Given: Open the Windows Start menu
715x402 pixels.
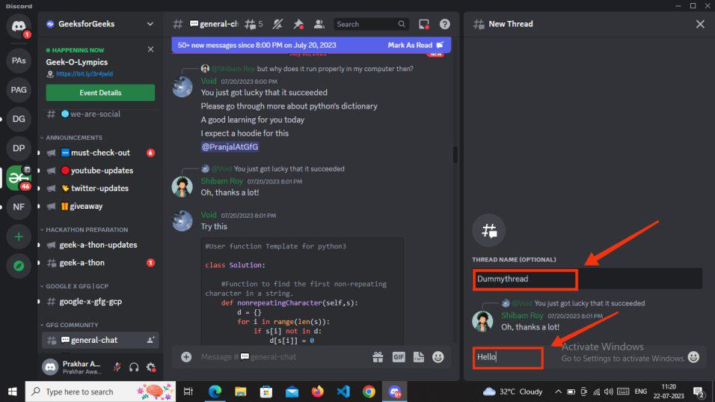Looking at the screenshot, I should coord(12,392).
